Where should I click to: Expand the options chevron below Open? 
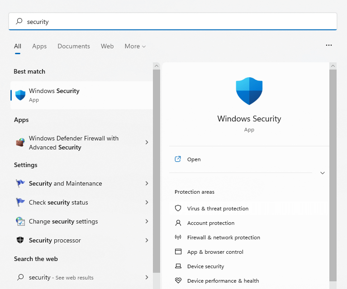coord(323,173)
